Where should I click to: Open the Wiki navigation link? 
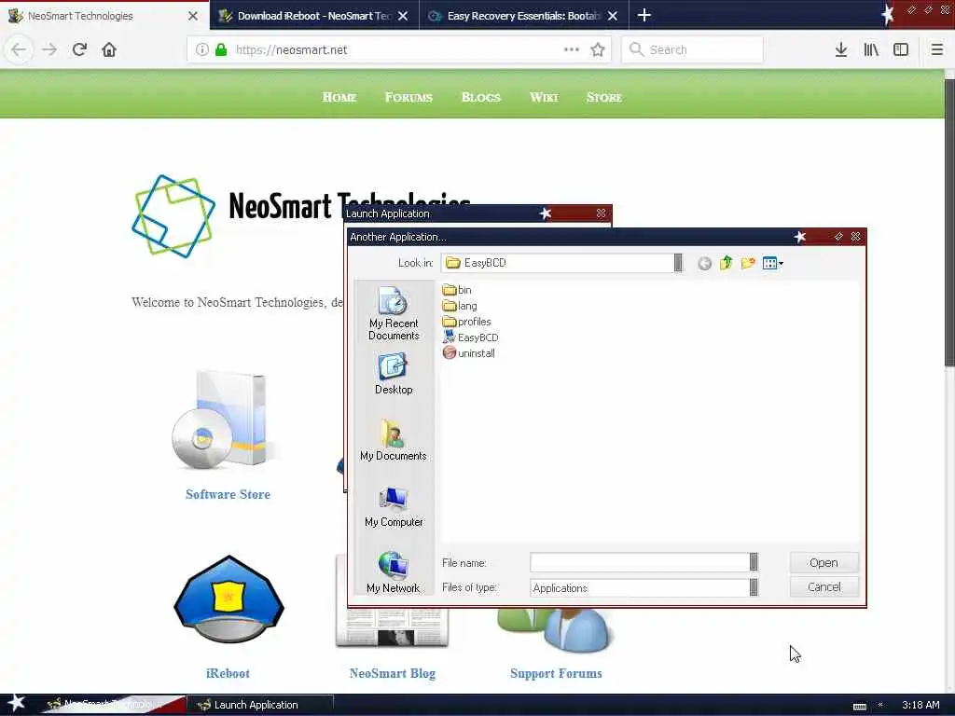coord(544,97)
